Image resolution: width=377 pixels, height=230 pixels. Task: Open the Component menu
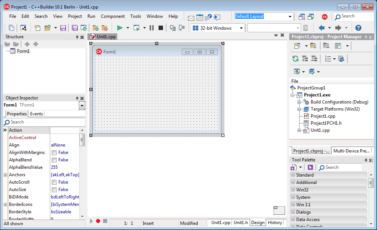pyautogui.click(x=113, y=16)
